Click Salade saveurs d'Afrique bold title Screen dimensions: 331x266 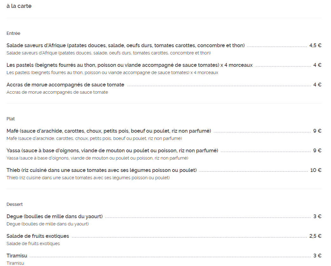(x=125, y=46)
